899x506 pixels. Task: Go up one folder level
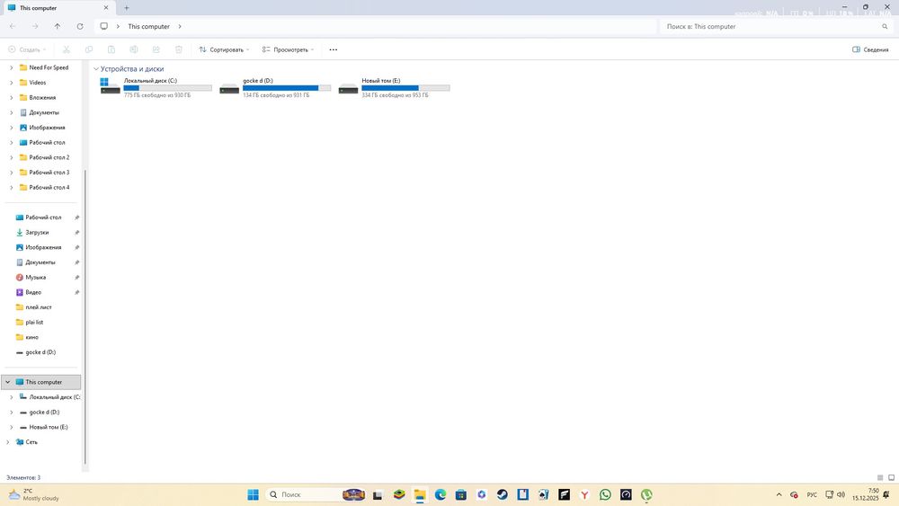pyautogui.click(x=58, y=26)
